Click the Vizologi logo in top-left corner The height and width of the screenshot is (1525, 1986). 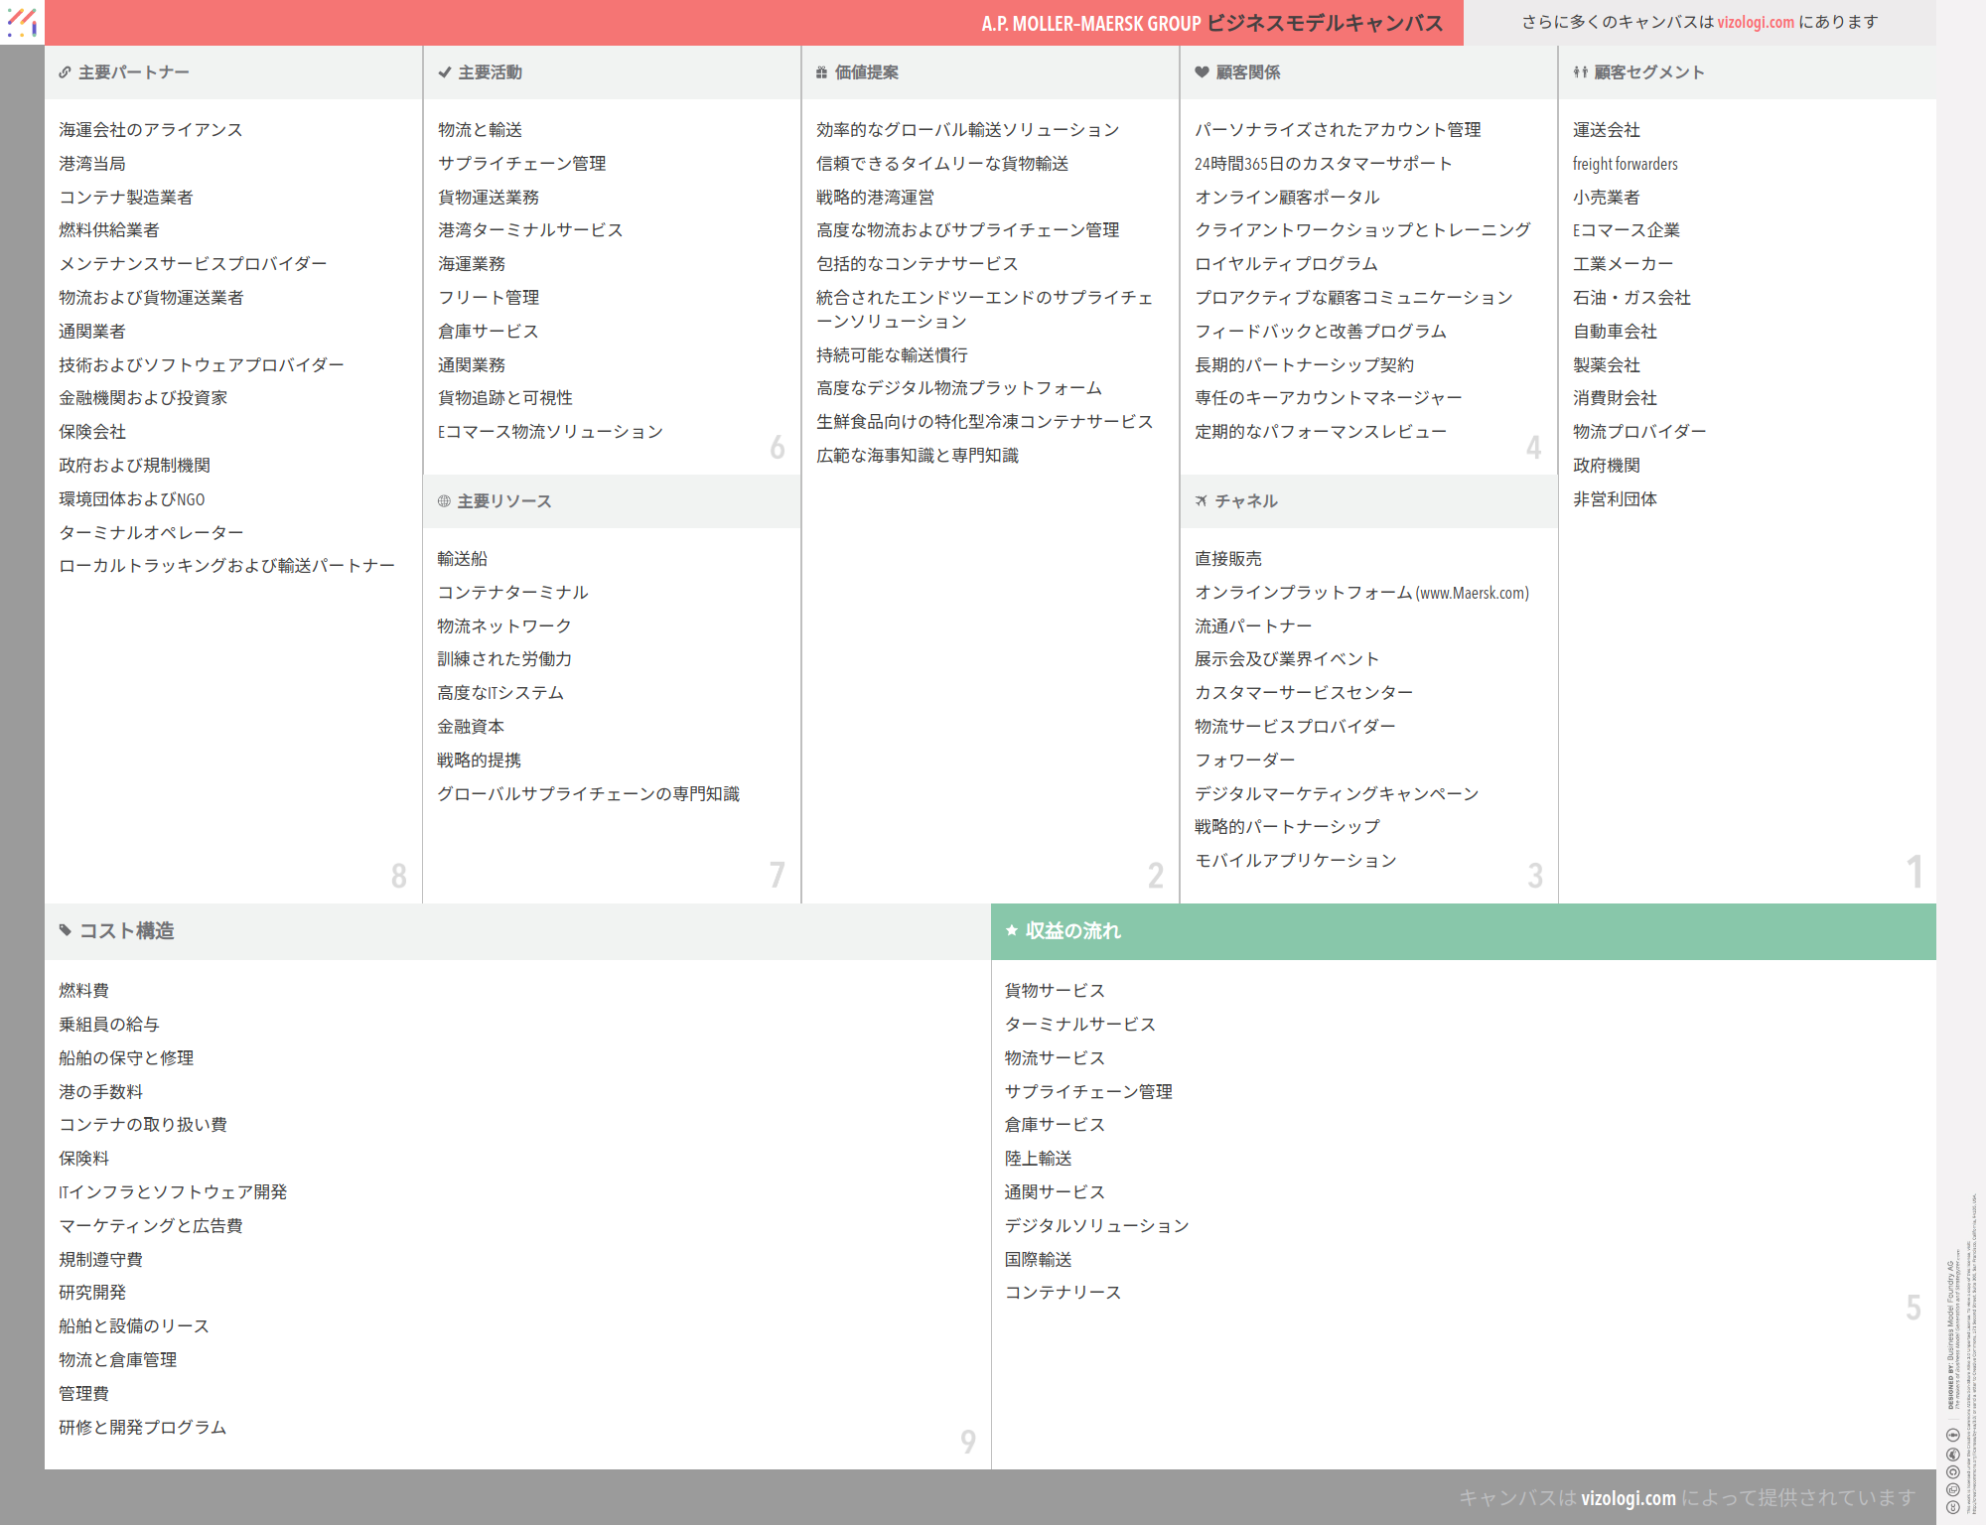22,22
